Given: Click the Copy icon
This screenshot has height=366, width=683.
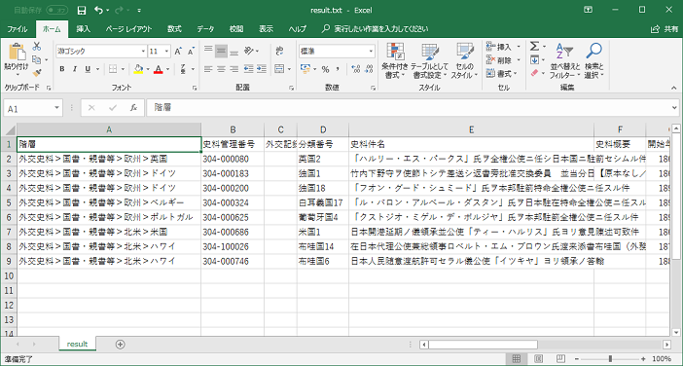Looking at the screenshot, I should (37, 59).
